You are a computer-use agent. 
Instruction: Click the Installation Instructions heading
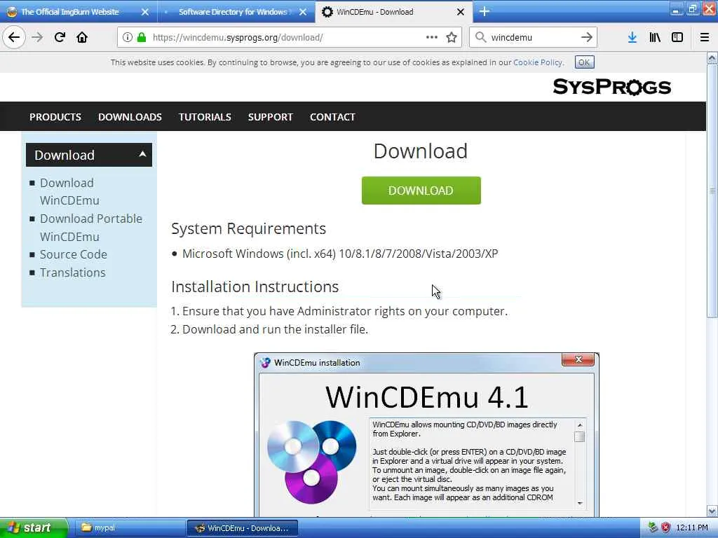(255, 287)
